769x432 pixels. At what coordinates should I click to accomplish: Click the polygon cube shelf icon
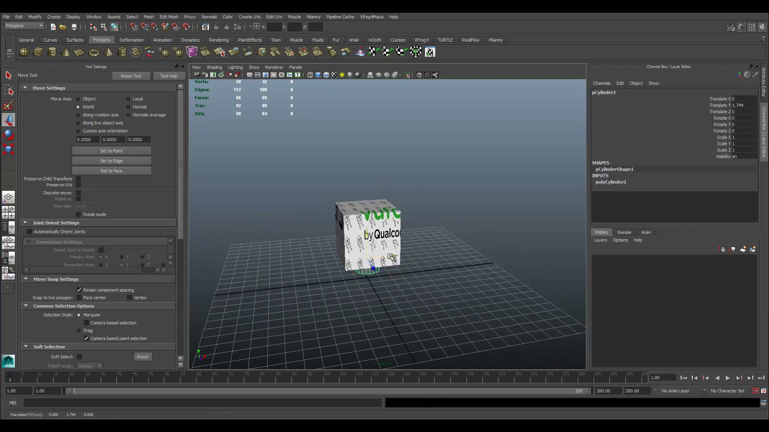click(x=38, y=52)
